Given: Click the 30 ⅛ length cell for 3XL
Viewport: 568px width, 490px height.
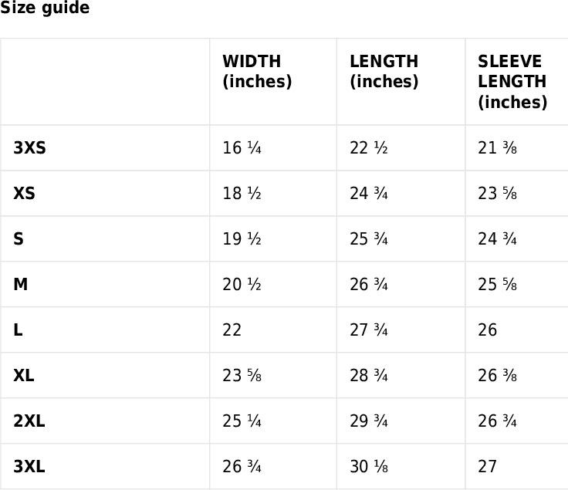Looking at the screenshot, I should 369,466.
